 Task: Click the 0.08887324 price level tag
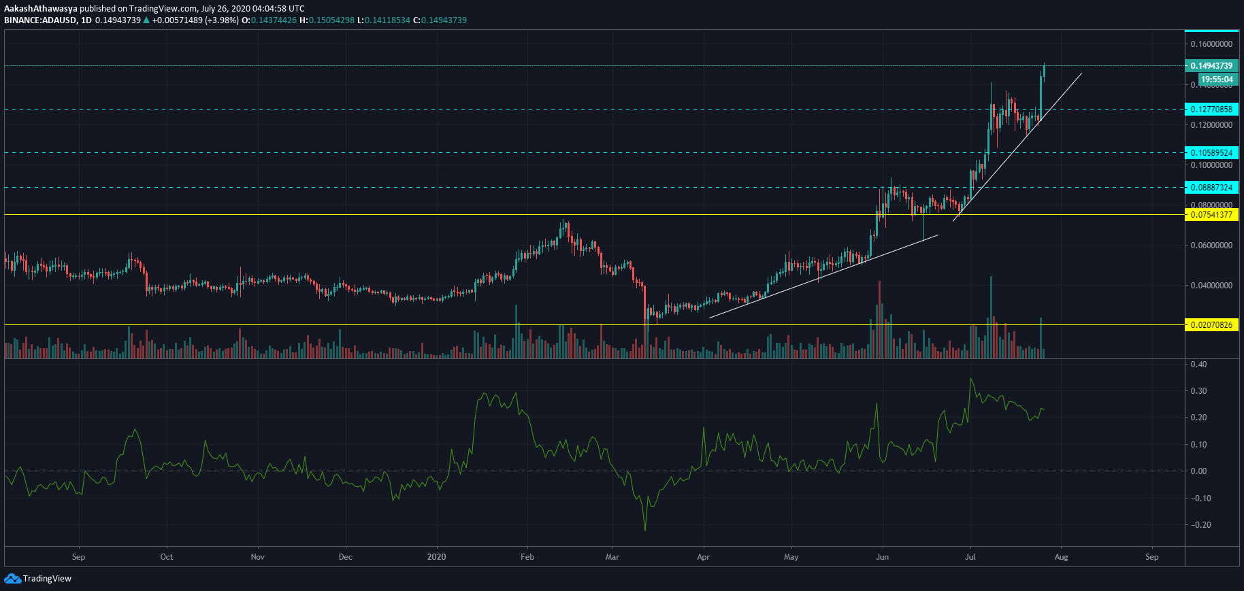click(1211, 187)
